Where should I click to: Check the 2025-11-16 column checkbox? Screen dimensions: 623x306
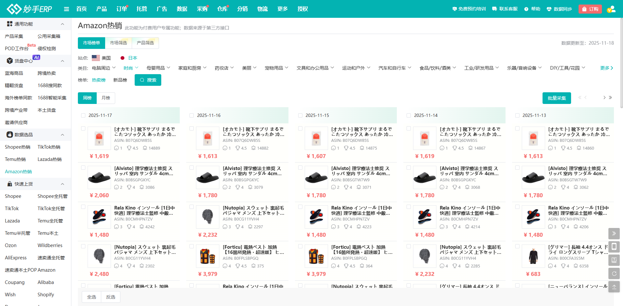pos(191,115)
